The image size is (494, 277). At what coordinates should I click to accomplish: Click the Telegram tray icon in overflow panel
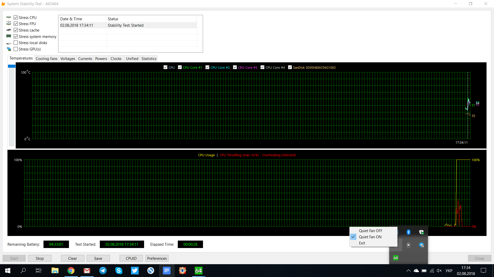tap(421, 245)
